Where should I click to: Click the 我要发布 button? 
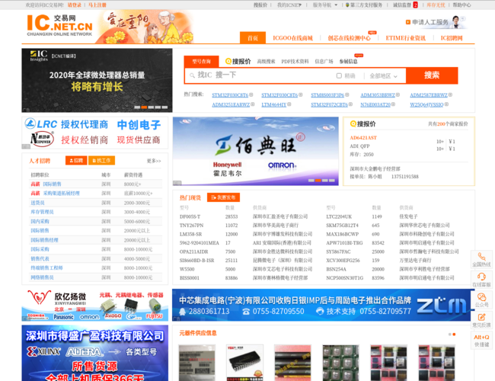pyautogui.click(x=223, y=197)
